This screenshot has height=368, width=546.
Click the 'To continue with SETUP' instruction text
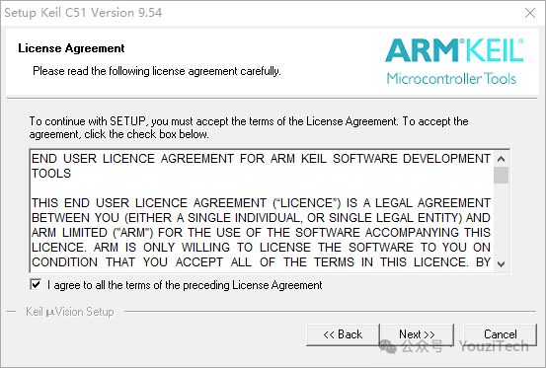[249, 127]
